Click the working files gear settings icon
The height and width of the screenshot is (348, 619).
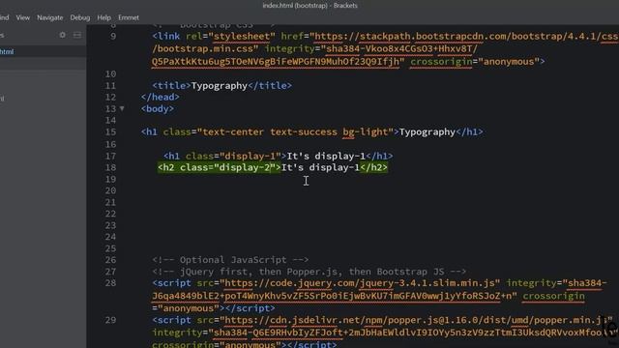click(62, 35)
